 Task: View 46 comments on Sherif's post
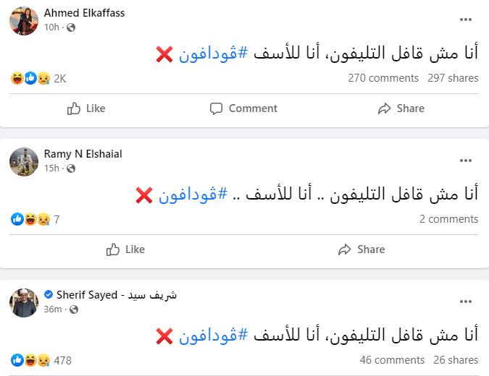tap(392, 359)
